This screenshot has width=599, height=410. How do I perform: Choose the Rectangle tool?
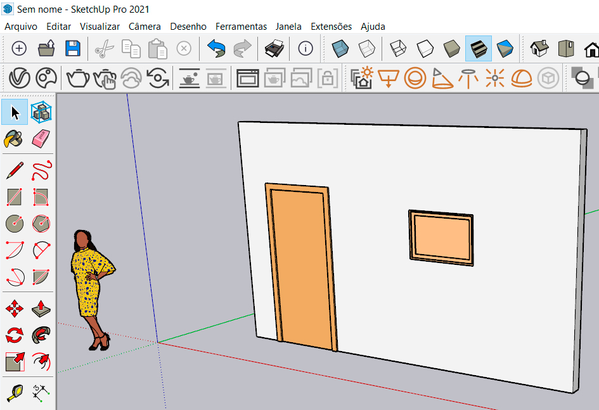[x=15, y=197]
